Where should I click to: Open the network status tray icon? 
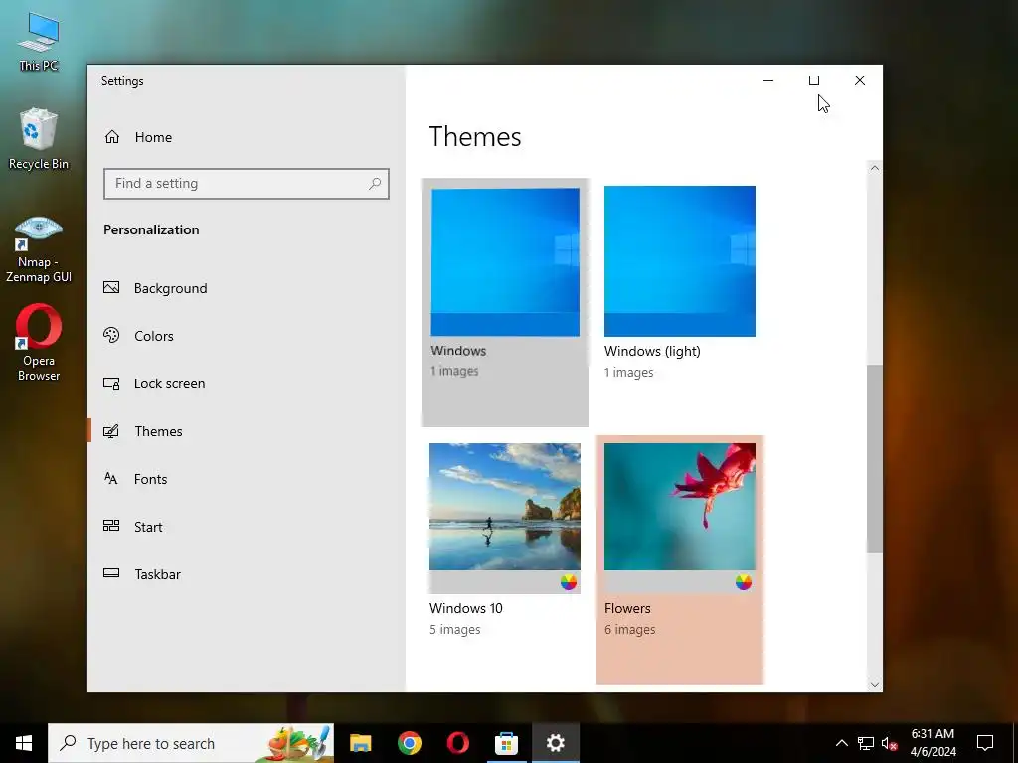click(866, 743)
